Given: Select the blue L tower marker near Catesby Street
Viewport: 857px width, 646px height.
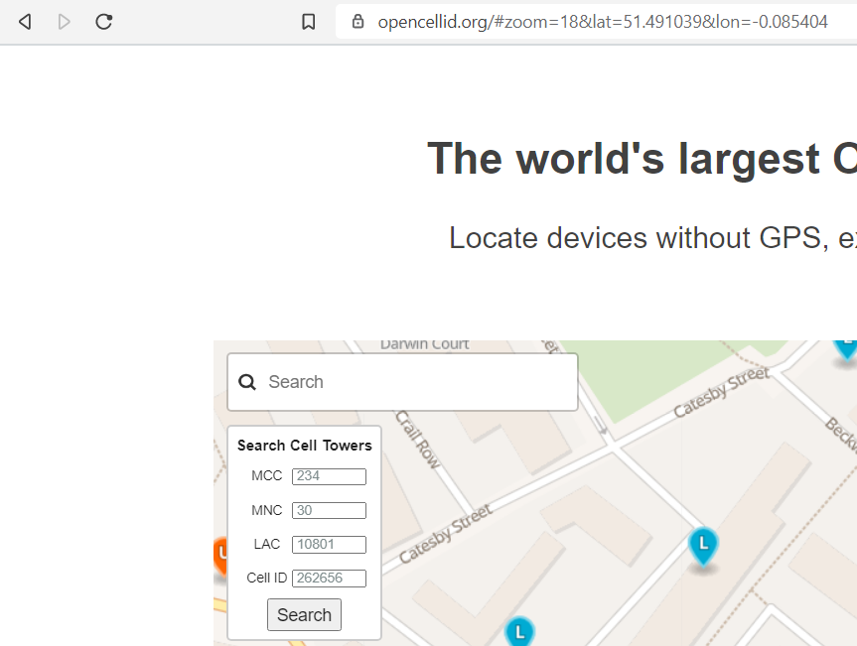Looking at the screenshot, I should pyautogui.click(x=703, y=546).
